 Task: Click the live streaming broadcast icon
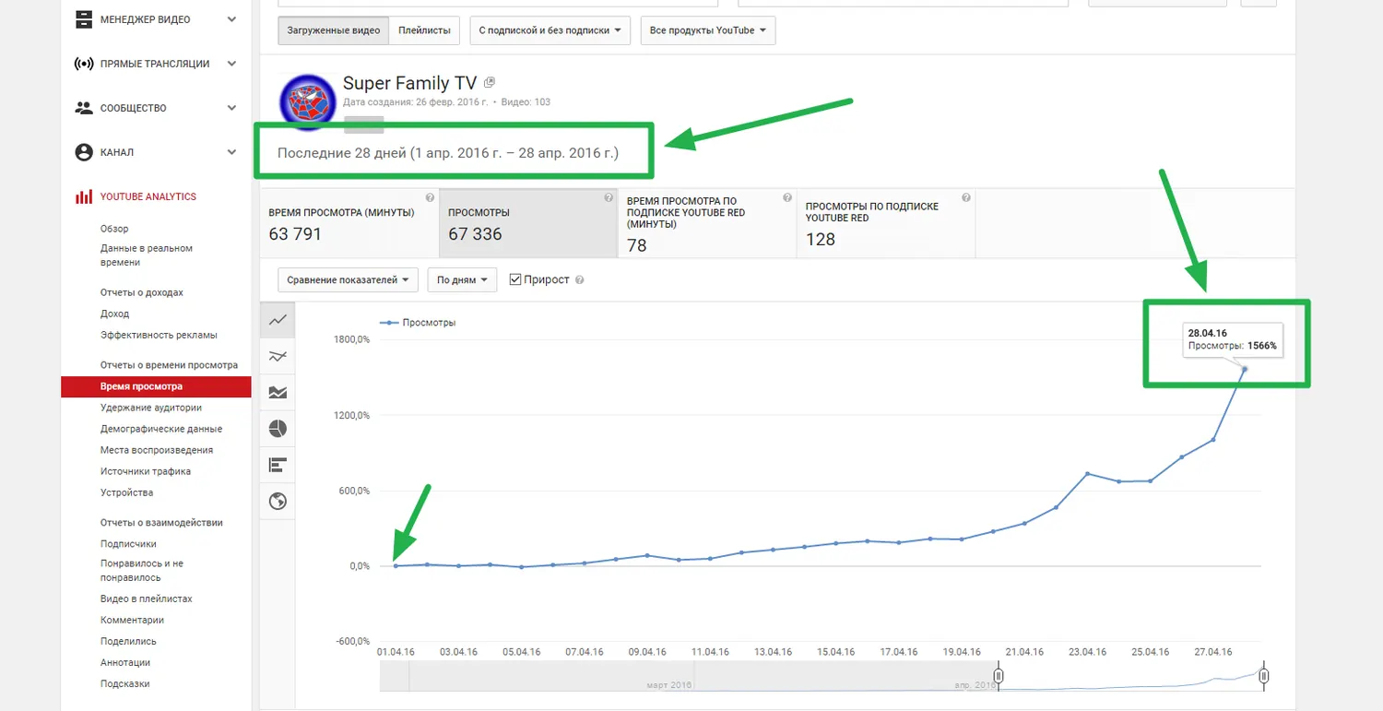point(84,64)
